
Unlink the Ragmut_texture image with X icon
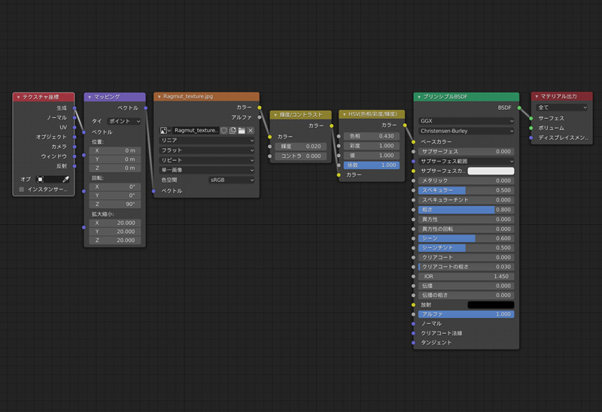pos(251,131)
